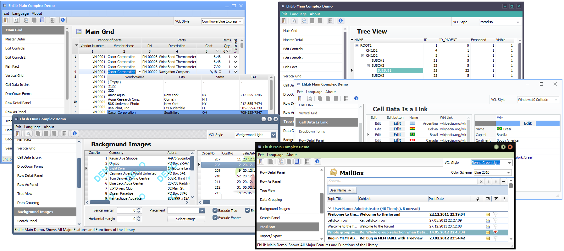Uncheck the Exclude Title checkbox
Viewport: 564px width, 251px height.
point(215,211)
